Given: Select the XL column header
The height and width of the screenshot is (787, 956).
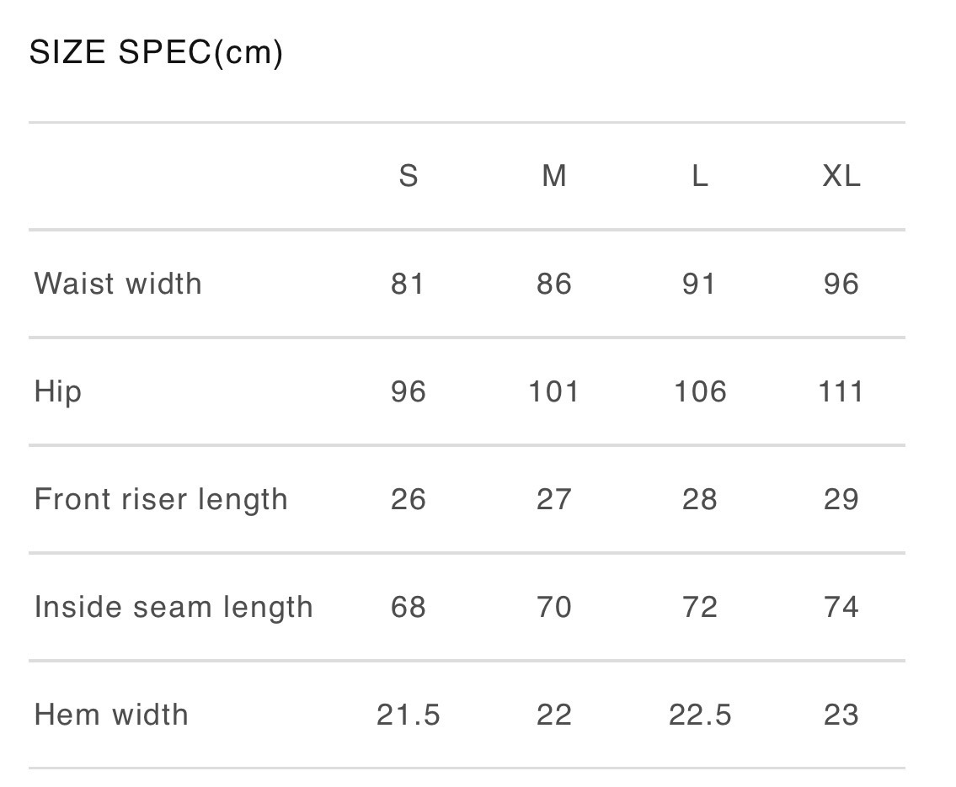Looking at the screenshot, I should point(841,176).
